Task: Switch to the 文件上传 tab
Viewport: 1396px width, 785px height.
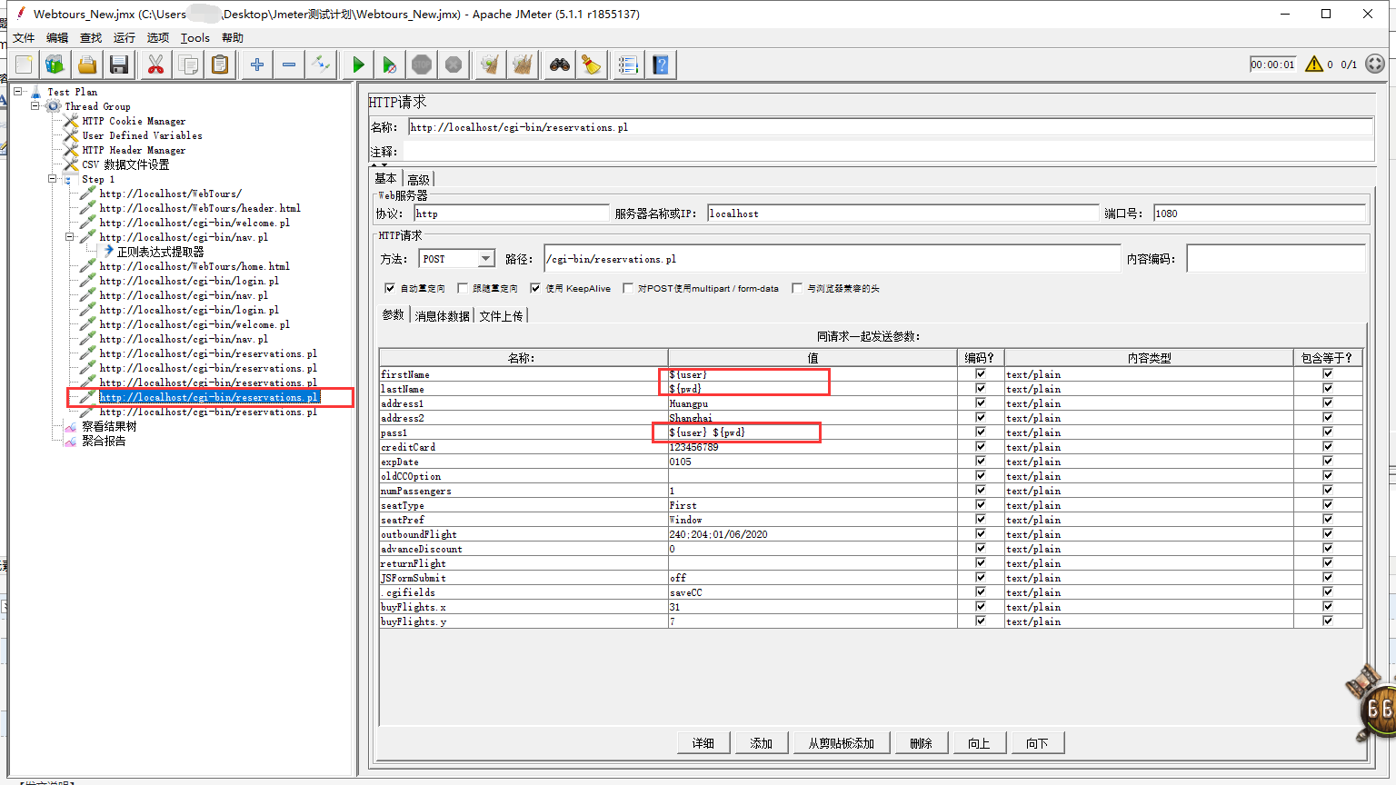Action: (x=501, y=315)
